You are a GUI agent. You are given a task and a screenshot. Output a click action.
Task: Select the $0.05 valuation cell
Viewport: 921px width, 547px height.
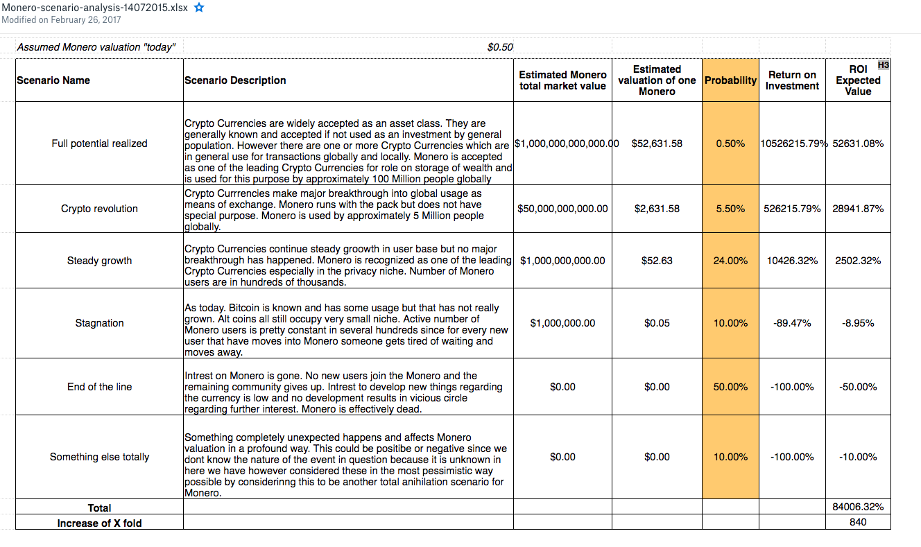coord(657,323)
